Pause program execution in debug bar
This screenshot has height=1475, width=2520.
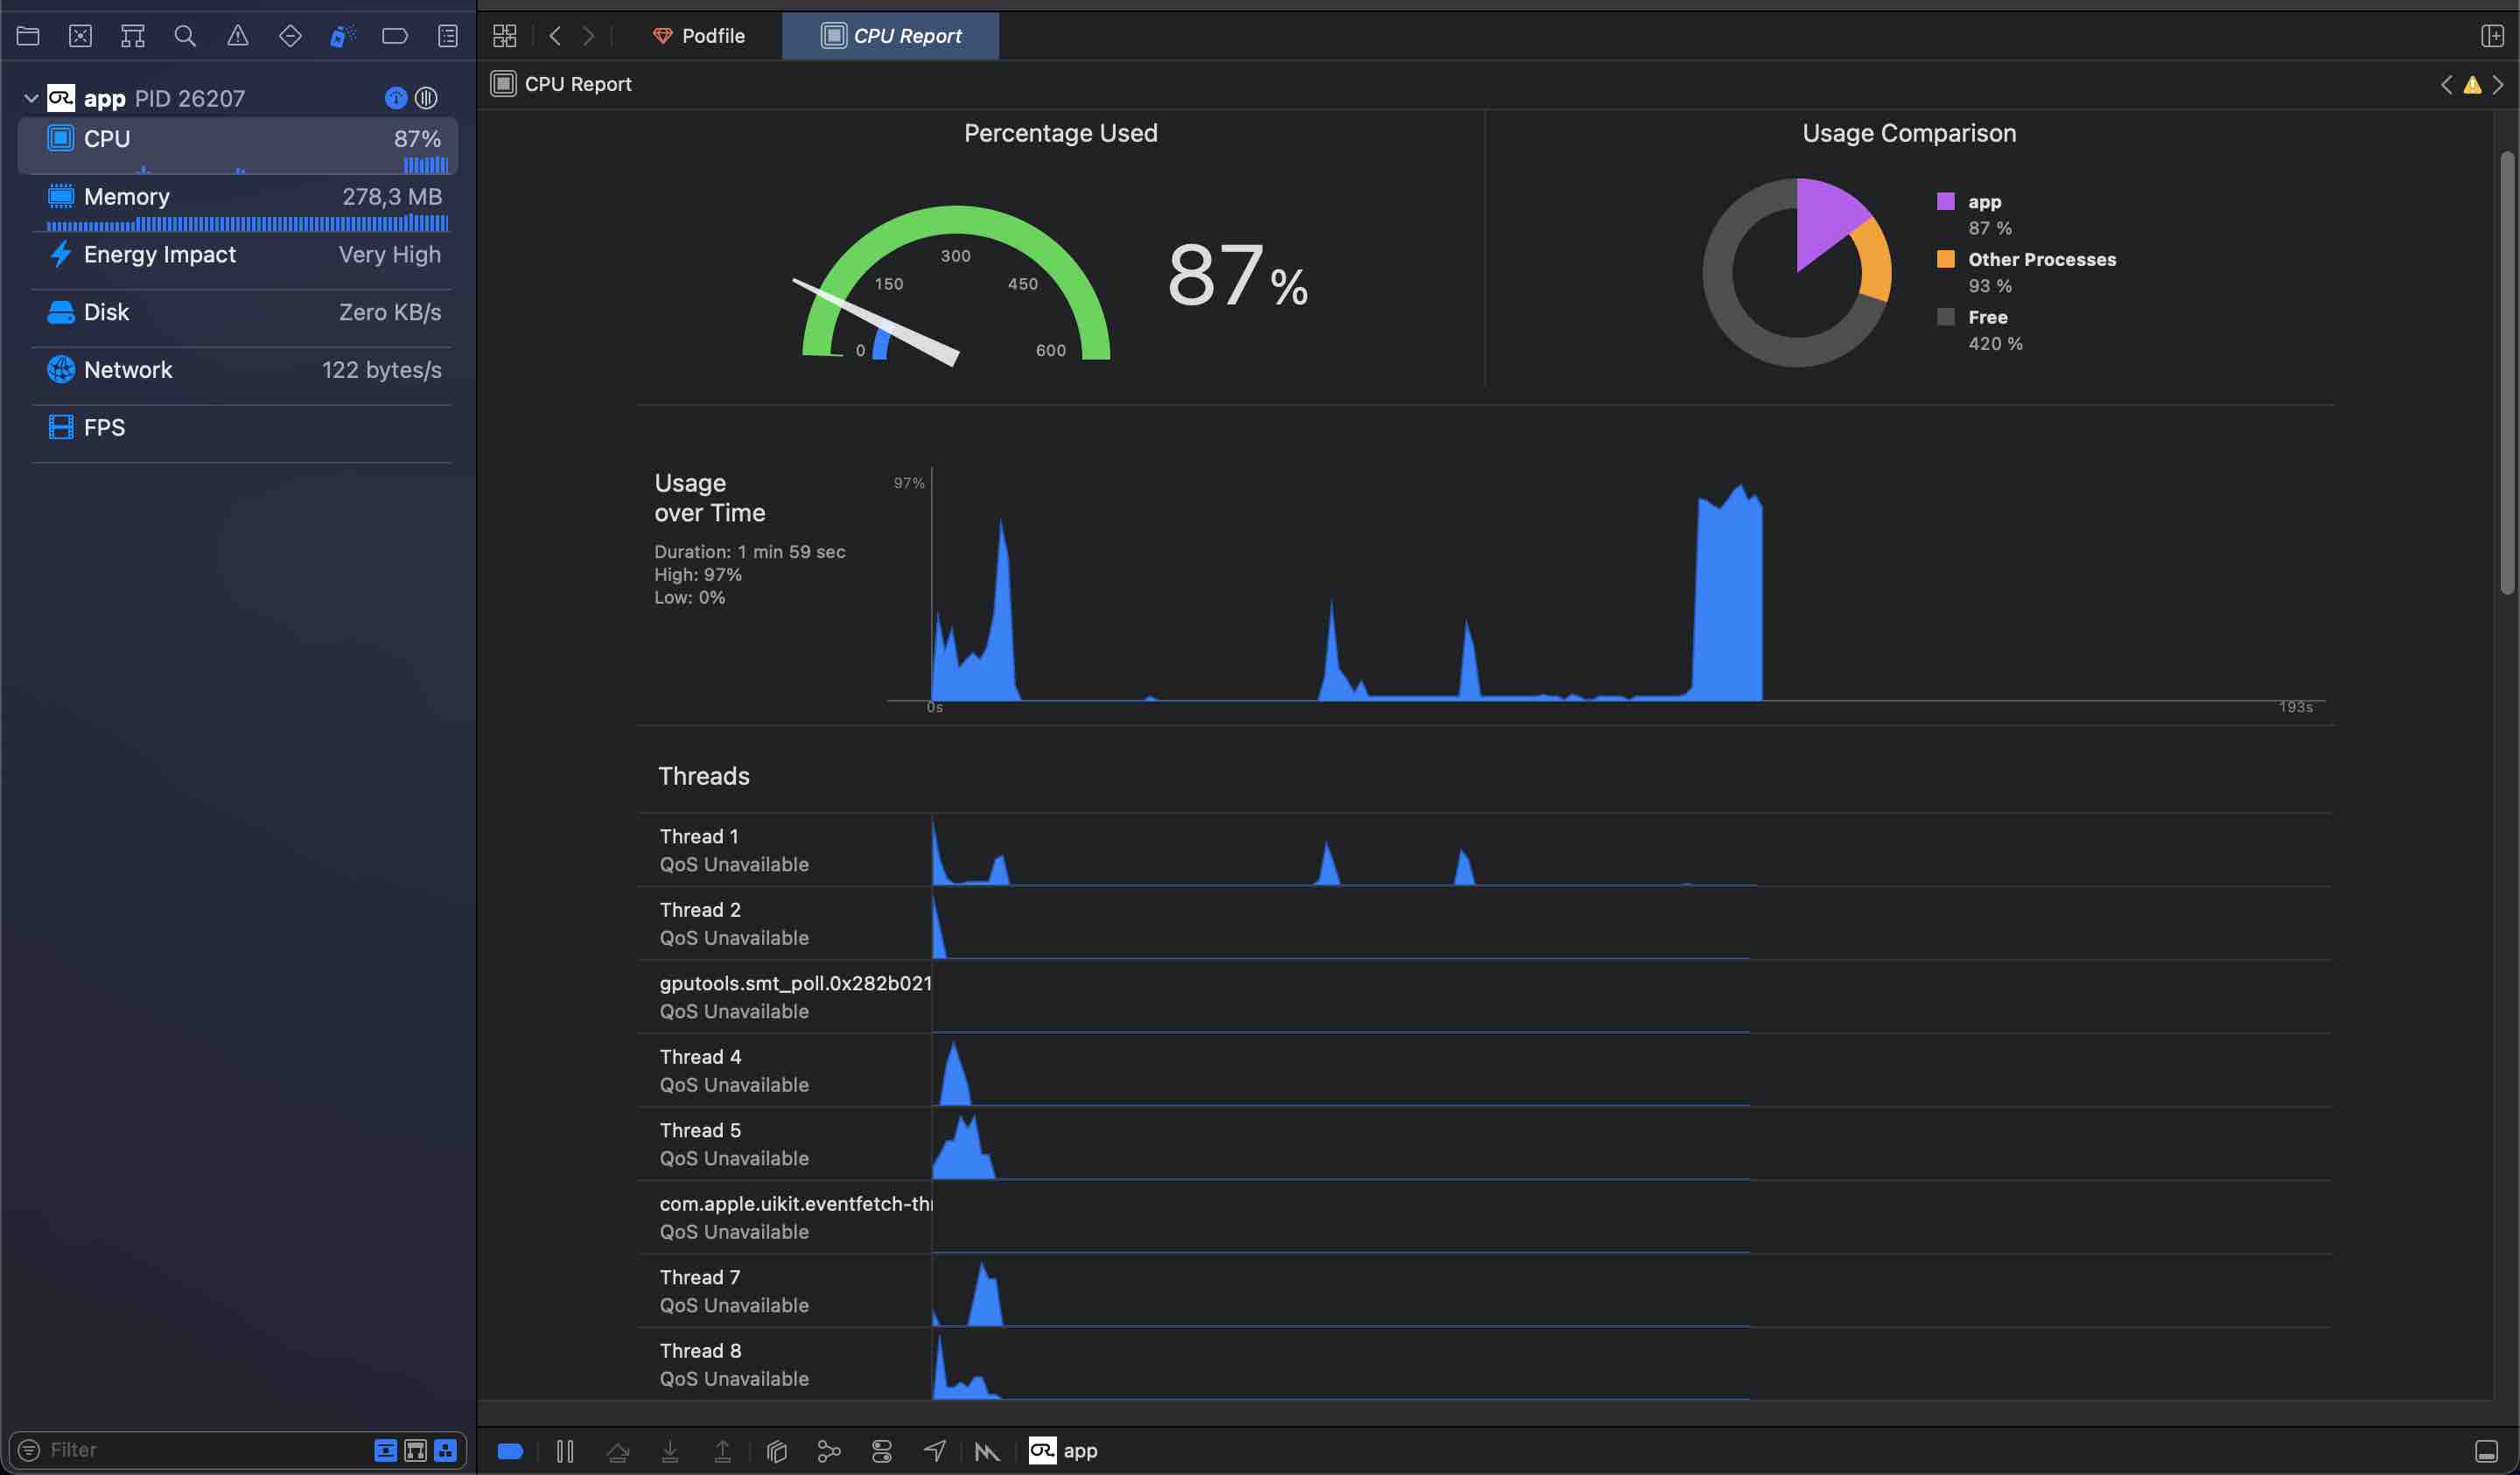pos(565,1450)
